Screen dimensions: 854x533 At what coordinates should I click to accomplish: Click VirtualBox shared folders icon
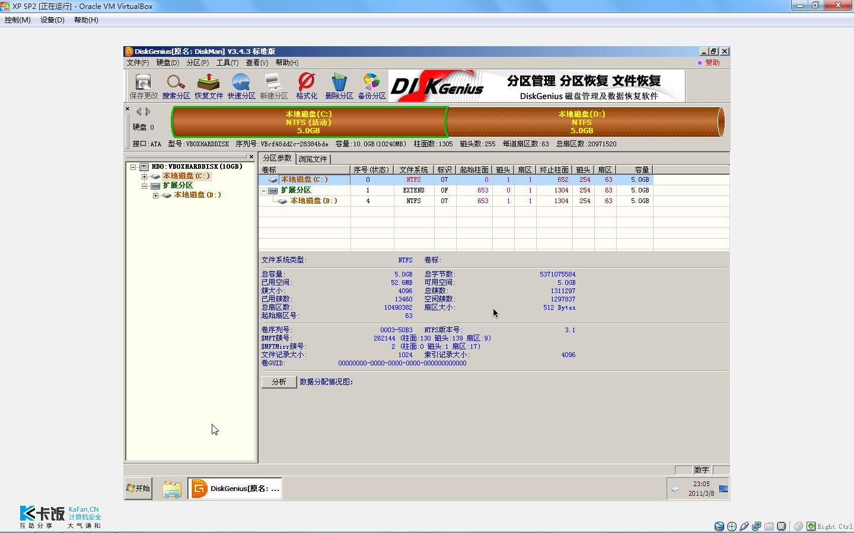pos(769,526)
